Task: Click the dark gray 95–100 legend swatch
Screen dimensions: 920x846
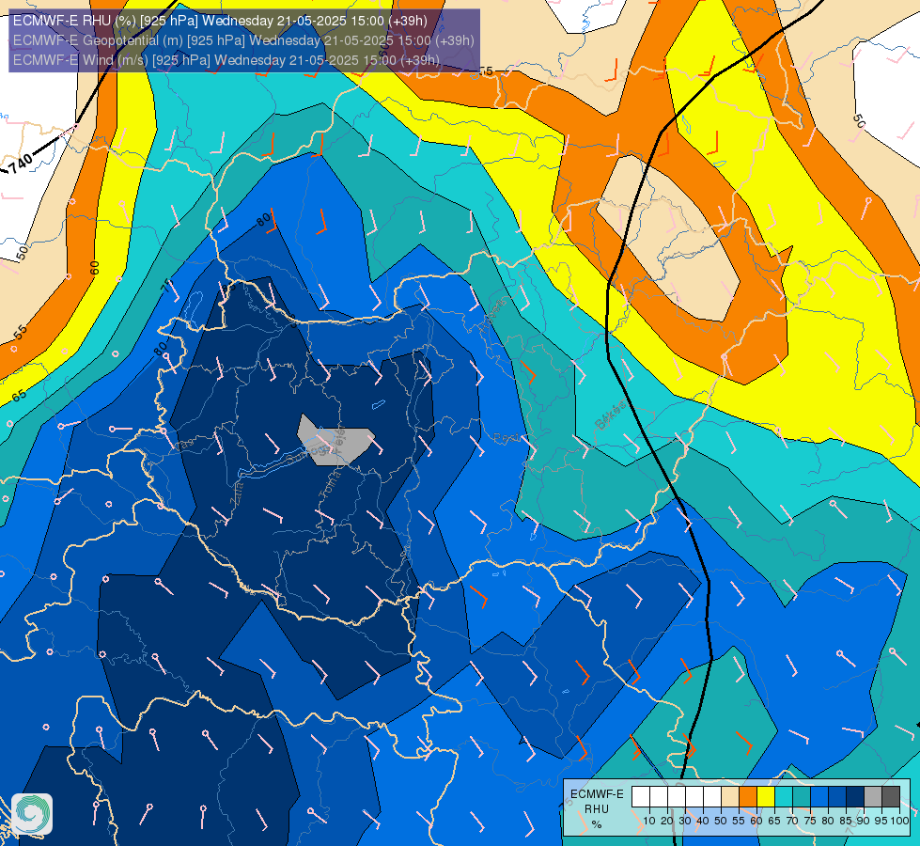Action: [x=891, y=796]
